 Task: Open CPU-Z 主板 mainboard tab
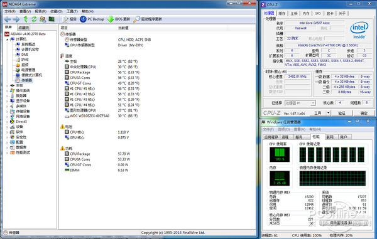coord(294,13)
